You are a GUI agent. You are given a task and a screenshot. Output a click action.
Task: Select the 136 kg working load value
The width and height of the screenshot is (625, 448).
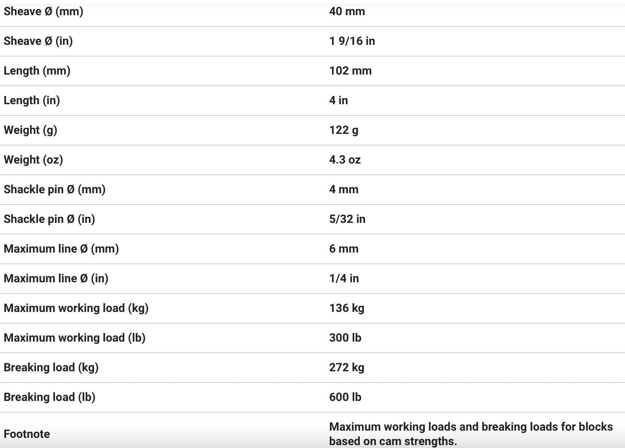point(346,308)
